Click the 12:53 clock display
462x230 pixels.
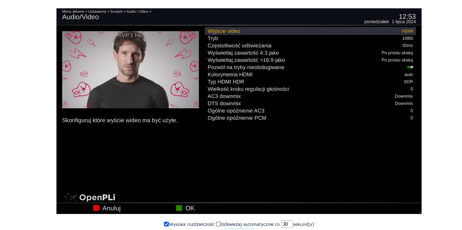coord(407,16)
